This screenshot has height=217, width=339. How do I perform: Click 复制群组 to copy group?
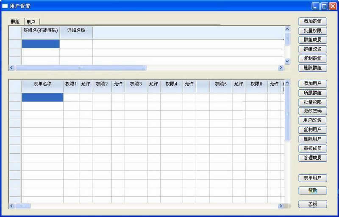point(313,59)
